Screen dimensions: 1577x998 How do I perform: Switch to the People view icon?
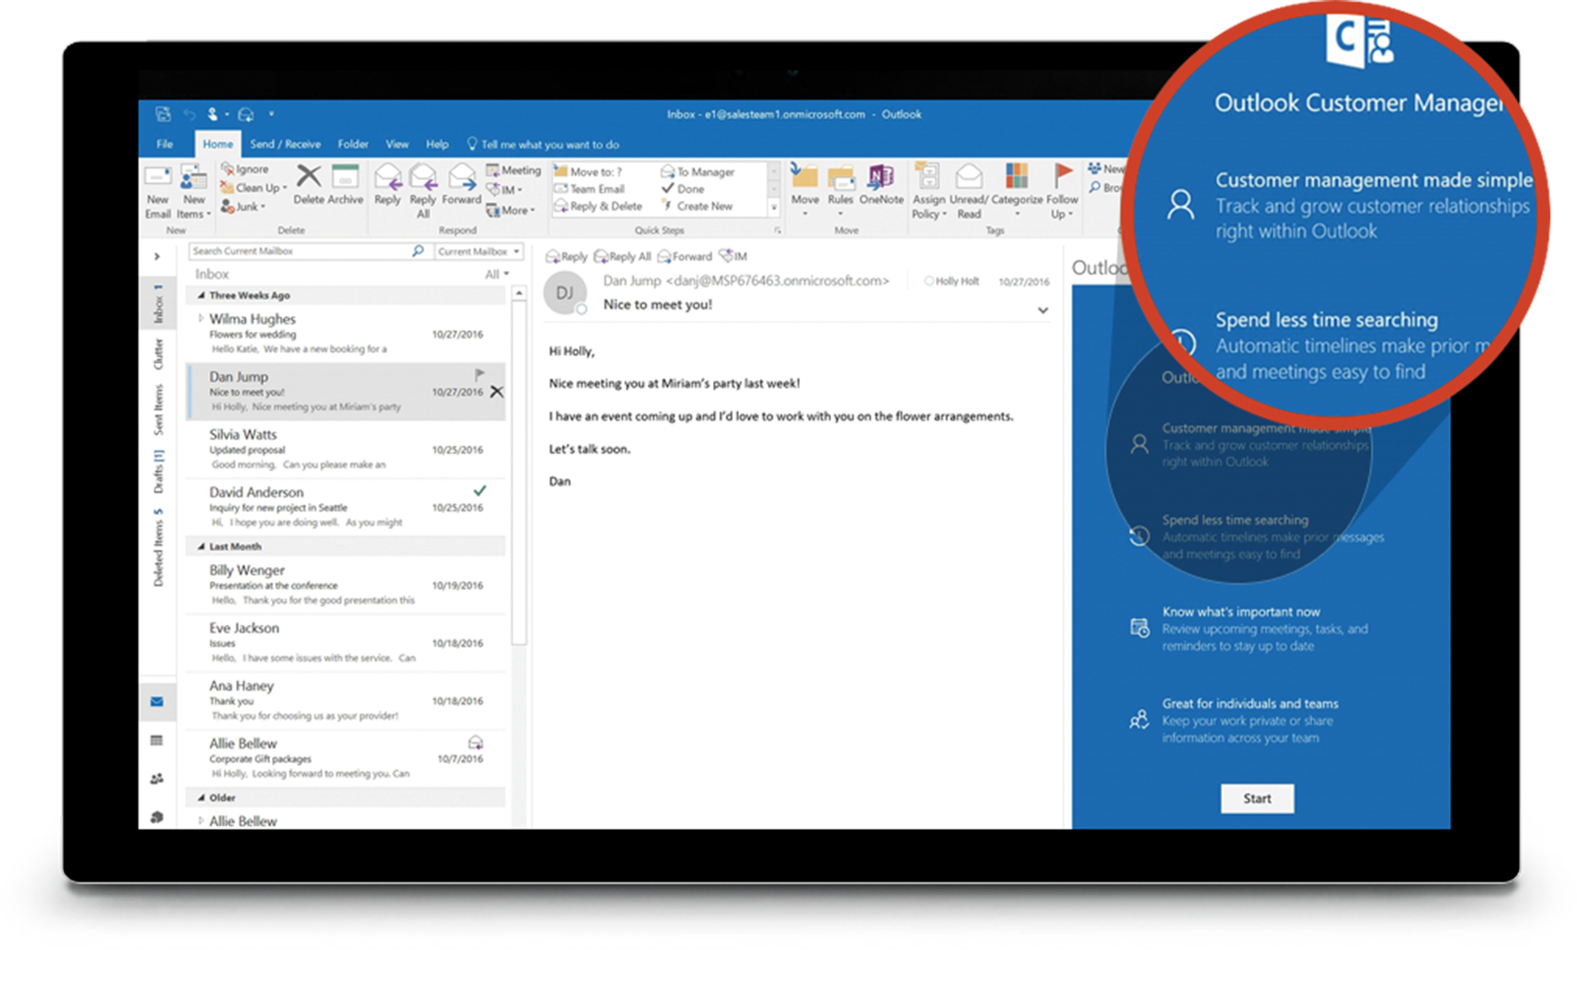click(157, 778)
